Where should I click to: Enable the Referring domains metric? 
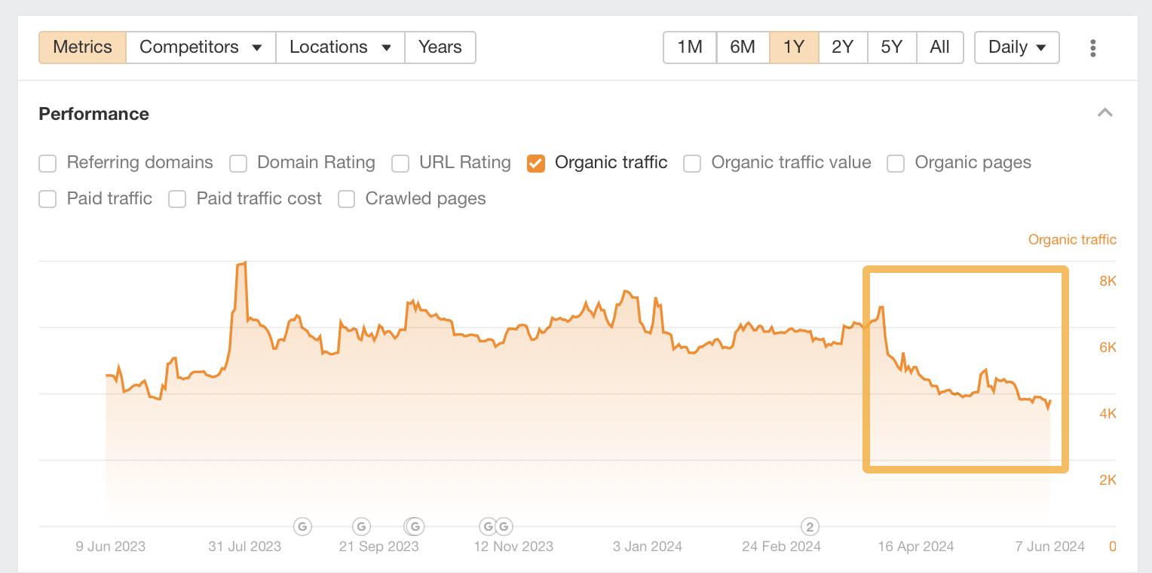(47, 163)
